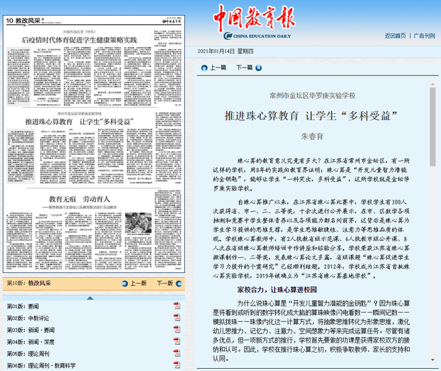Image resolution: width=441 pixels, height=371 pixels.
Task: Open PDF icon for 第05版 理论周刊
Action: pyautogui.click(x=176, y=353)
